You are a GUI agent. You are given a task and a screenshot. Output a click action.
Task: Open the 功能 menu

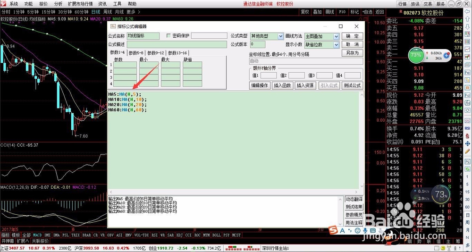pos(29,4)
